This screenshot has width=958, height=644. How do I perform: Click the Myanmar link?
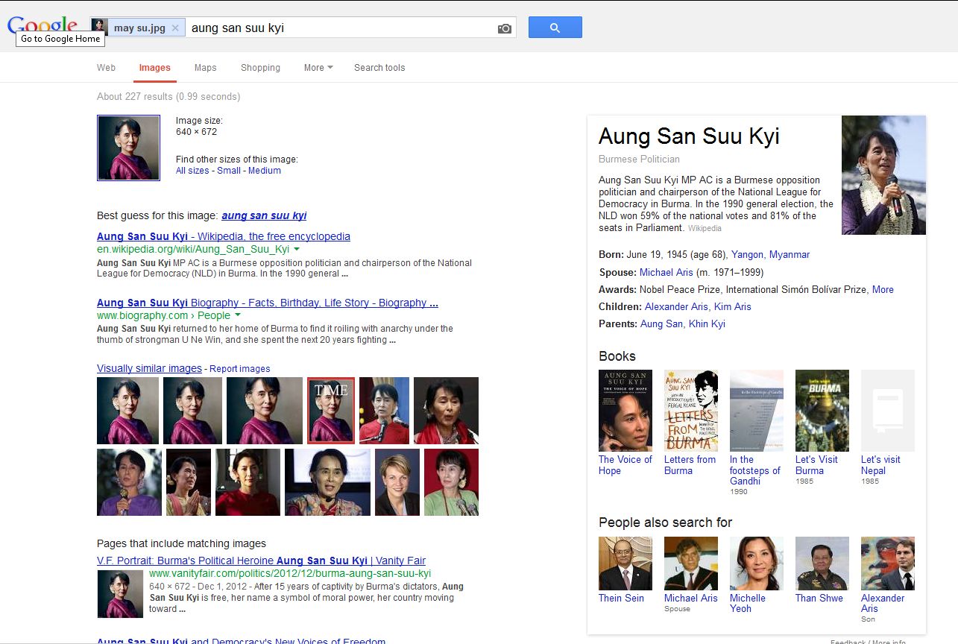790,255
